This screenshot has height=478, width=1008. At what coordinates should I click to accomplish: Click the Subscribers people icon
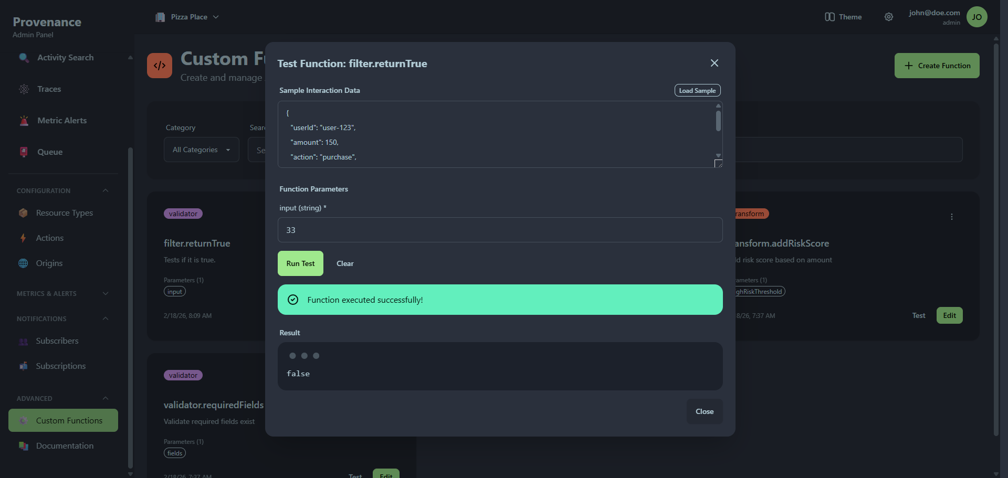[24, 341]
